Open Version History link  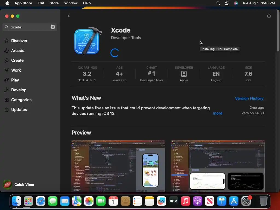click(x=249, y=98)
